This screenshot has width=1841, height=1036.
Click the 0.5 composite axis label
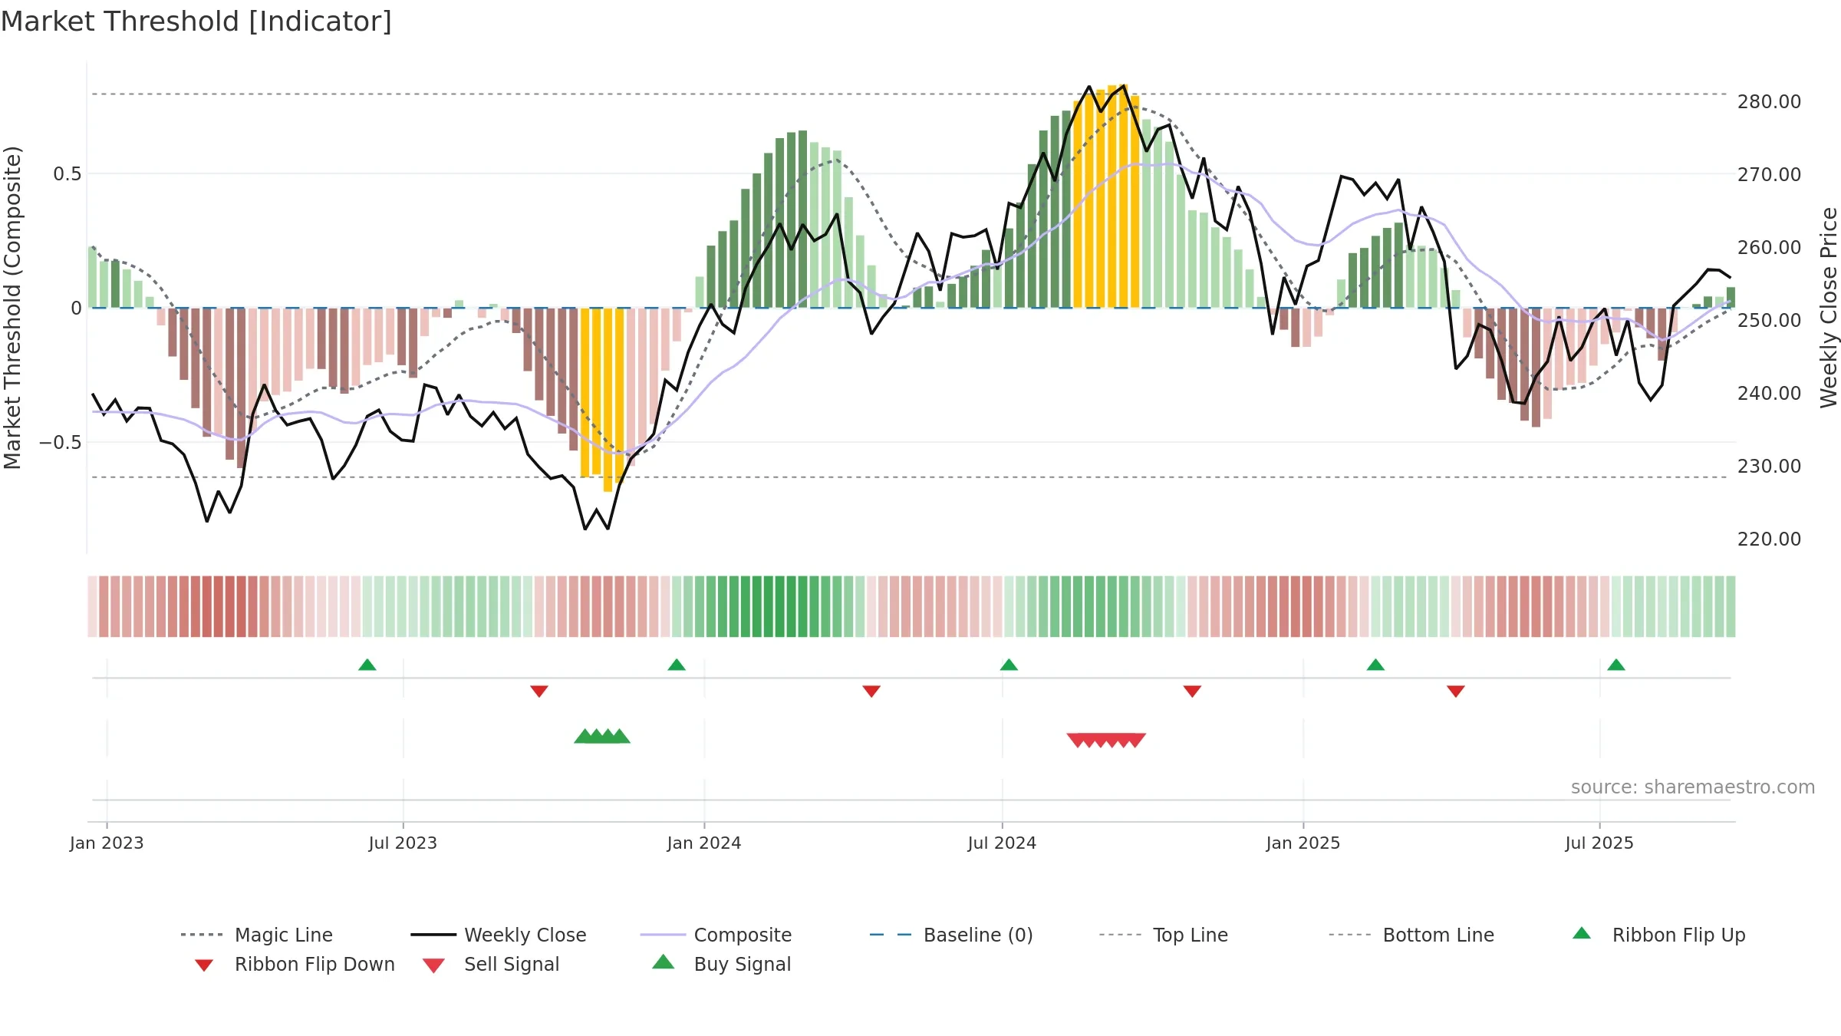coord(67,174)
